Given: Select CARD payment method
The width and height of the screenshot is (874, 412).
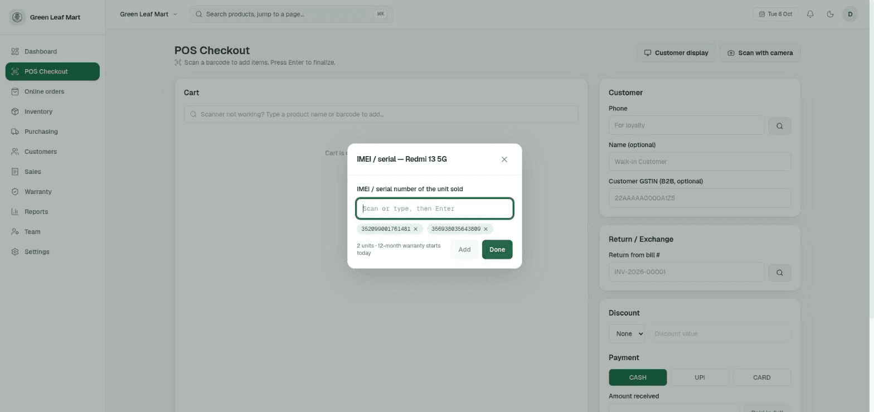Looking at the screenshot, I should (x=761, y=377).
